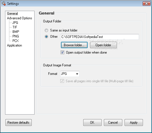Viewport: 152px width, 133px height.
Task: Click the output folder path text field
Action: (x=100, y=37)
